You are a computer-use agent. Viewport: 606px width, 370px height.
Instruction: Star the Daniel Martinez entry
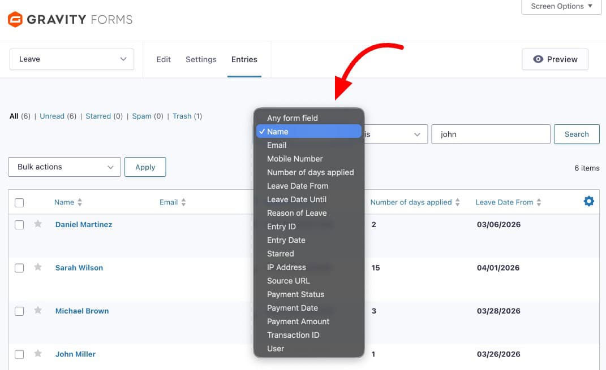coord(38,224)
